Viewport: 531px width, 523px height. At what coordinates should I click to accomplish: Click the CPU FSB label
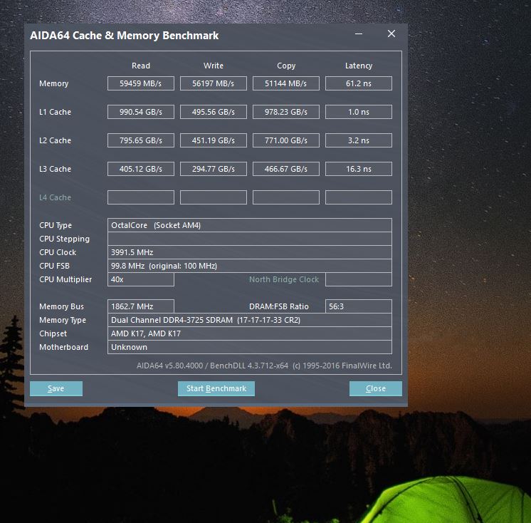coord(54,266)
